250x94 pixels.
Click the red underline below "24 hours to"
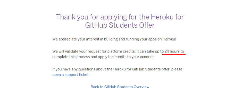(174, 54)
